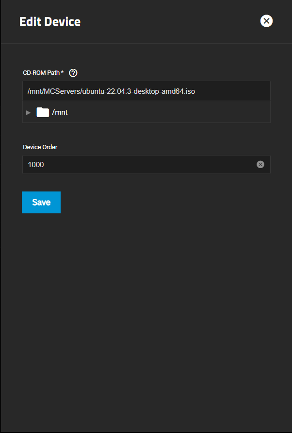Viewport: 292px width, 433px height.
Task: Place cursor on ubuntu-22.04.3 in the path
Action: point(107,91)
